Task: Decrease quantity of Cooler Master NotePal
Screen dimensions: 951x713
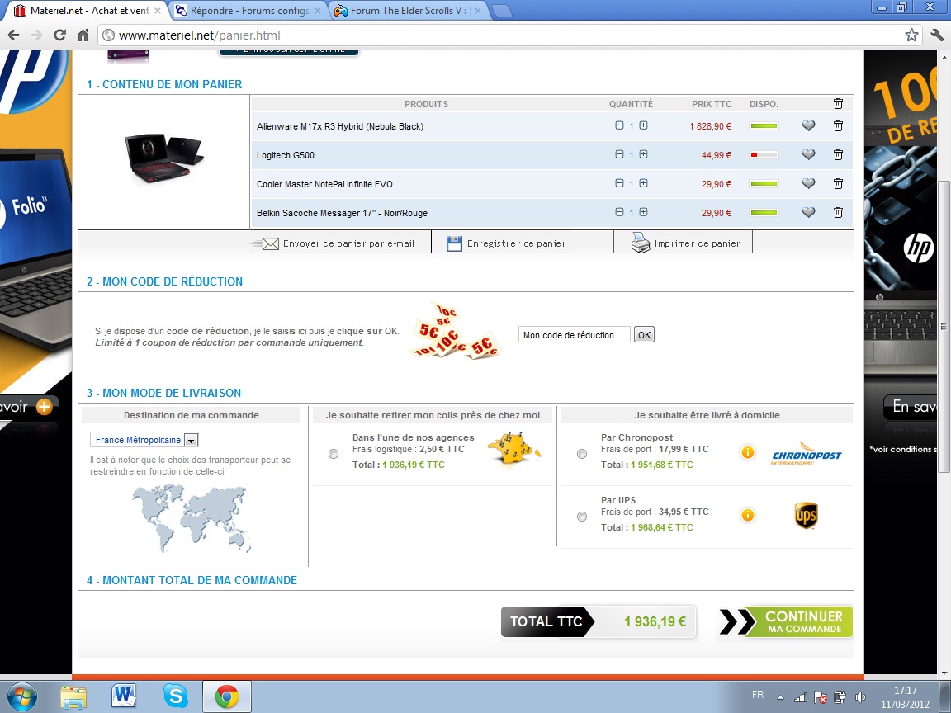Action: pyautogui.click(x=619, y=183)
